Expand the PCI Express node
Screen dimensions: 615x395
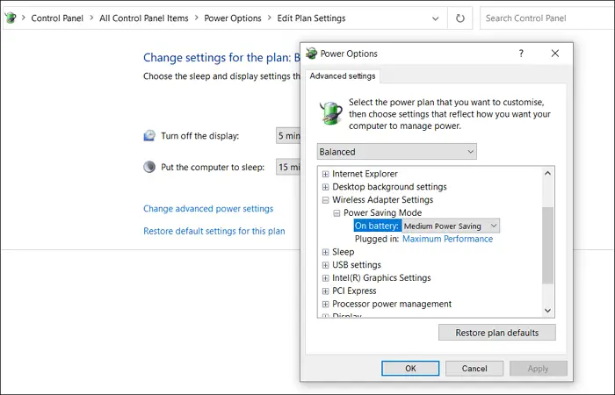(325, 291)
